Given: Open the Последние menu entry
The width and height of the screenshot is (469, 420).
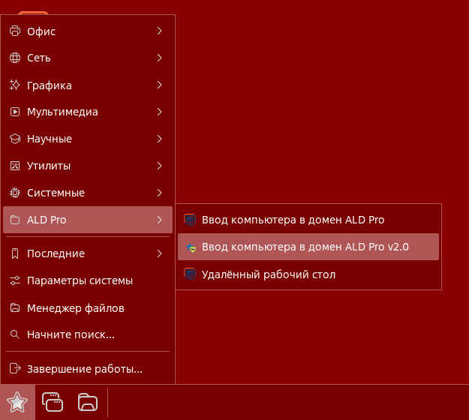Looking at the screenshot, I should click(88, 253).
